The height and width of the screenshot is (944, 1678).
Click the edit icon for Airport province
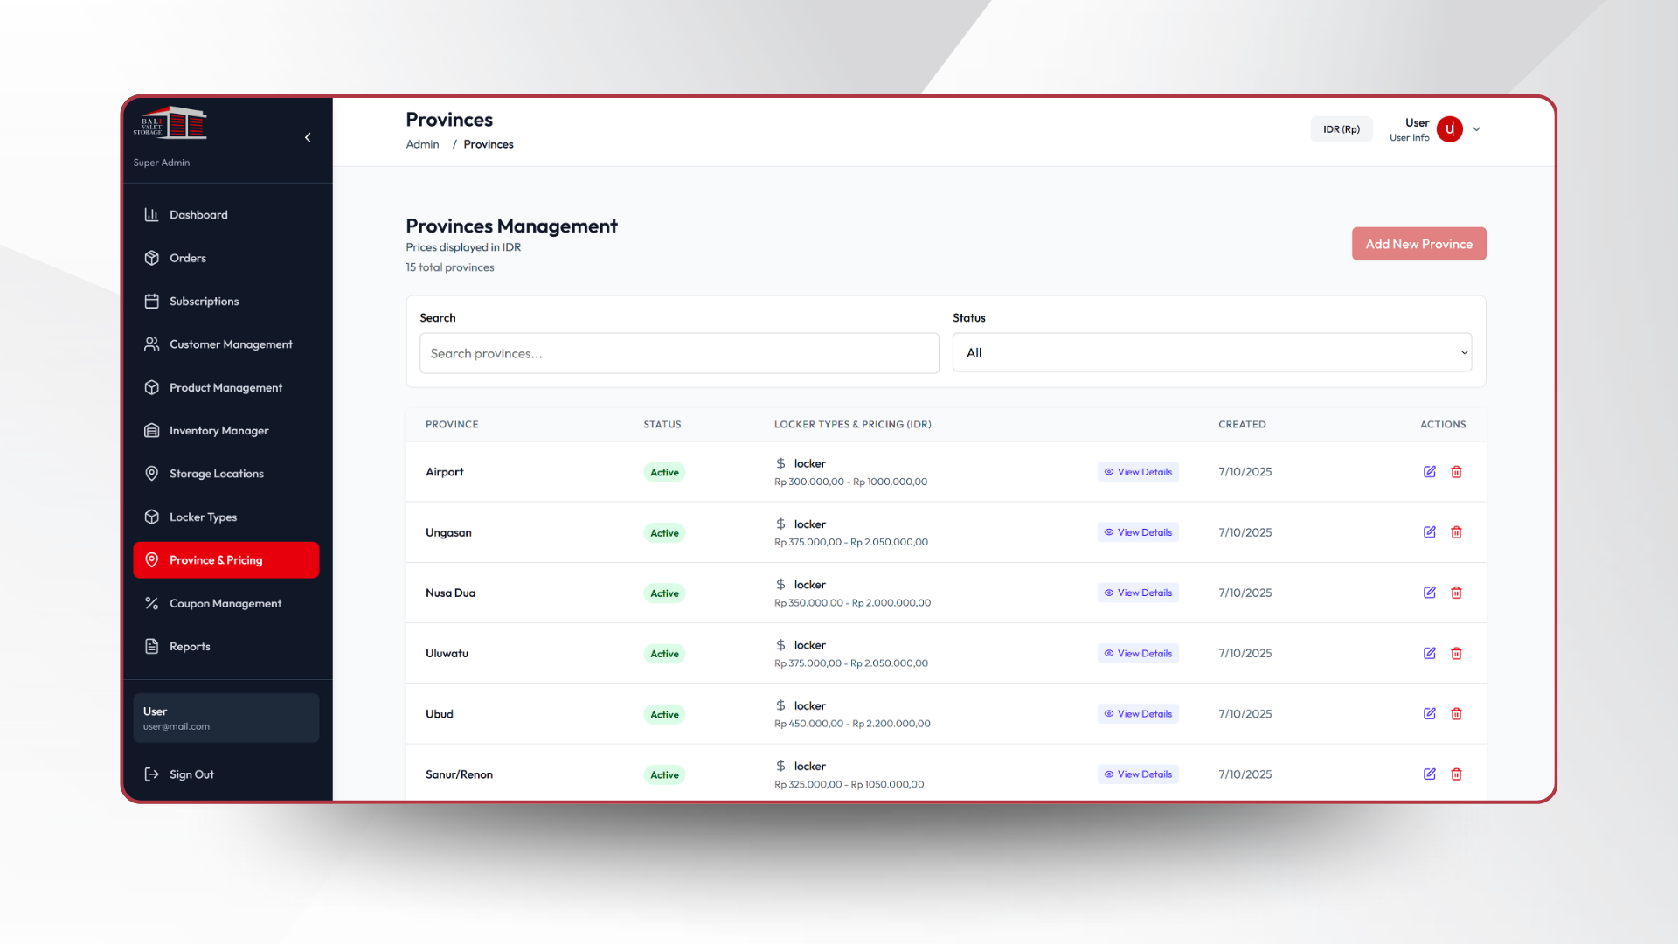point(1430,472)
